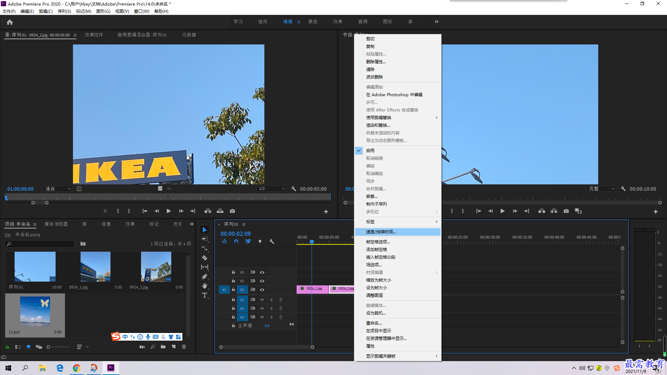The height and width of the screenshot is (375, 667).
Task: Open the 适合 zoom level dropdown
Action: tap(58, 189)
